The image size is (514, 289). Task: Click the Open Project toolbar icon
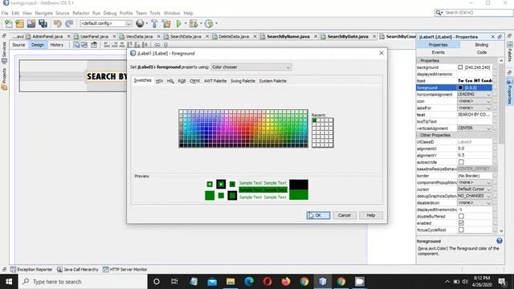point(31,23)
